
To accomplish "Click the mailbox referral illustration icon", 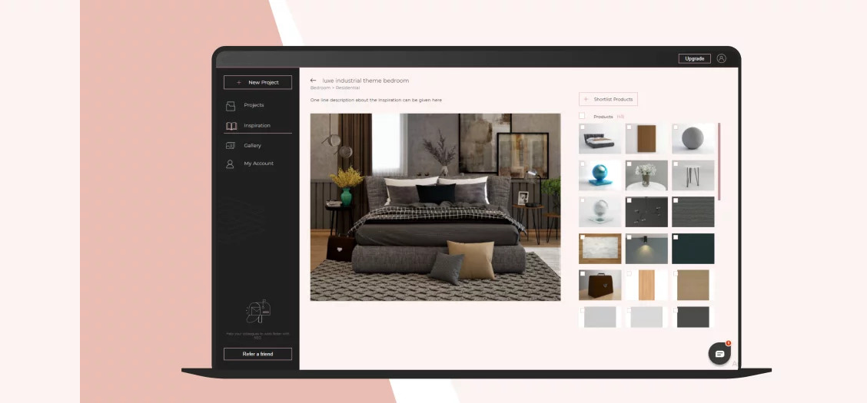I will (x=257, y=312).
